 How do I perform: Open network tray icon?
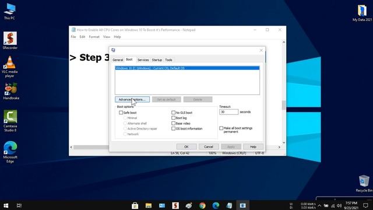pyautogui.click(x=333, y=206)
